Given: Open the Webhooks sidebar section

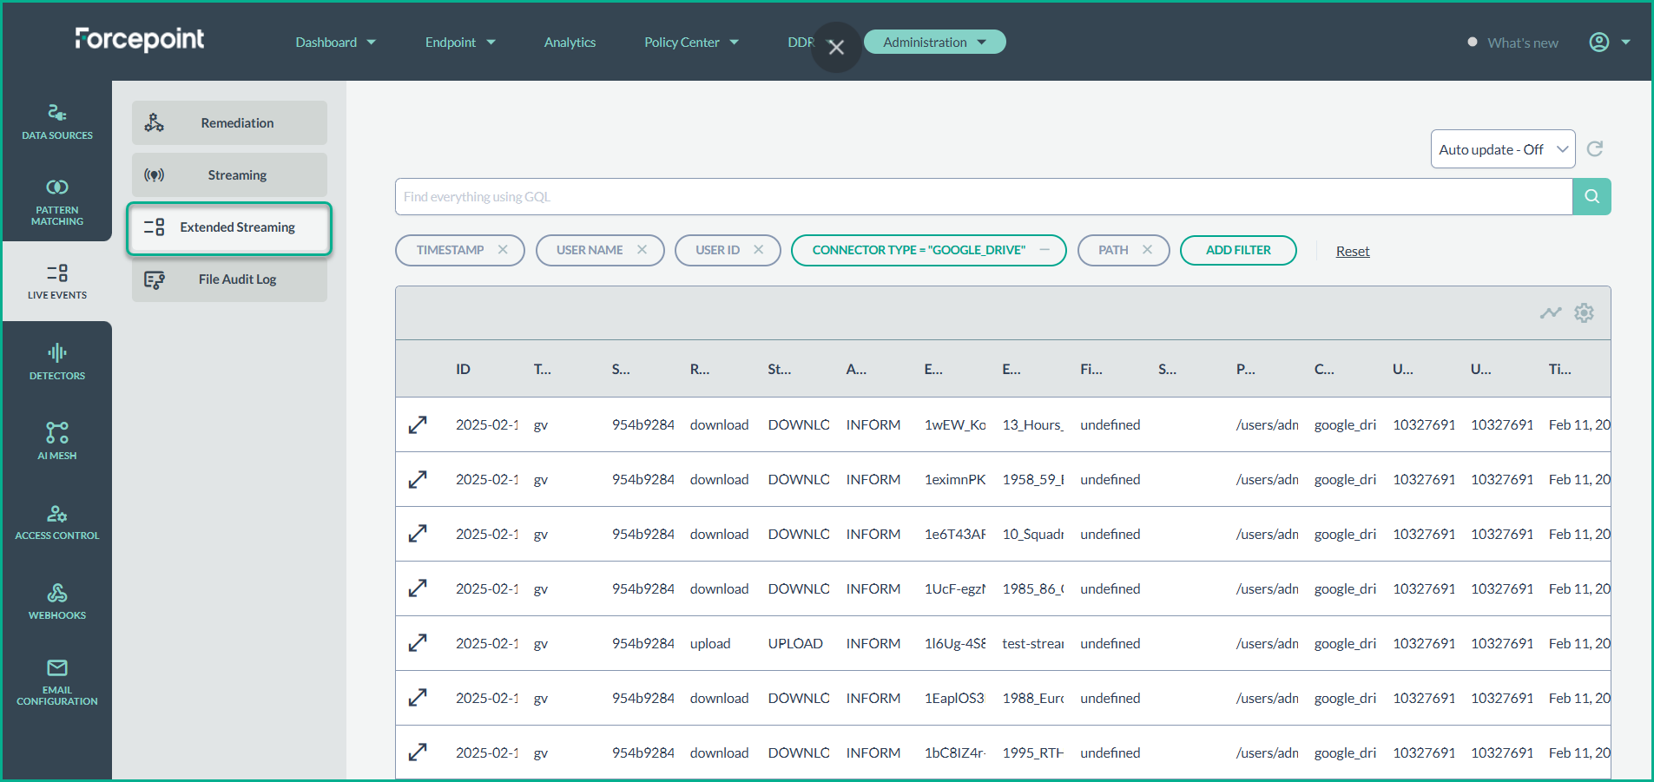Looking at the screenshot, I should pyautogui.click(x=57, y=601).
